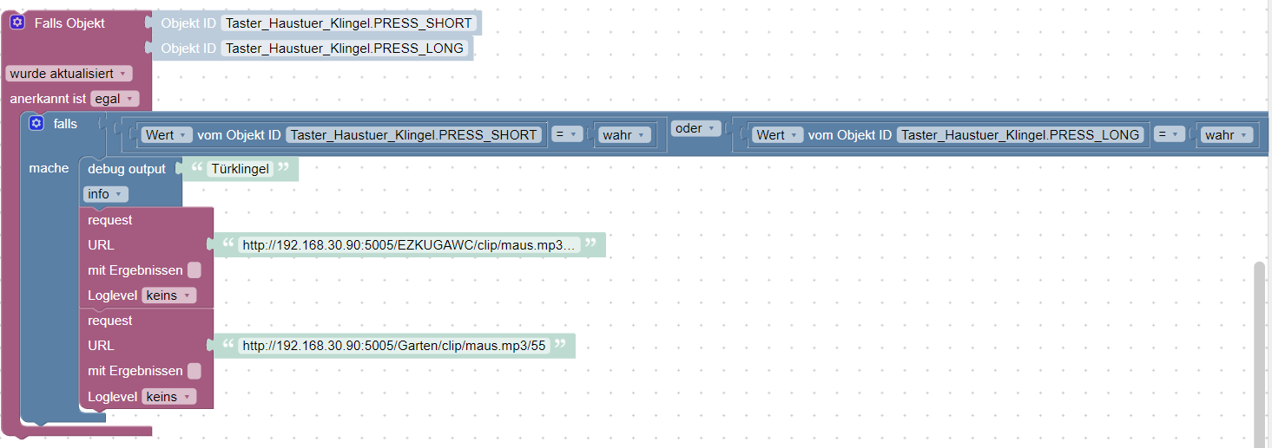
Task: Open the 'Wert' dropdown for PRESS_LONG
Action: (x=778, y=134)
